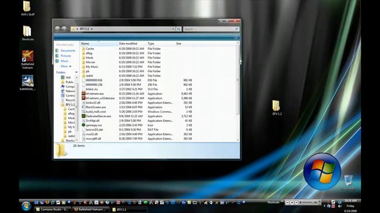Open Documents favorite link
Image resolution: width=380 pixels, height=213 pixels.
coord(66,51)
